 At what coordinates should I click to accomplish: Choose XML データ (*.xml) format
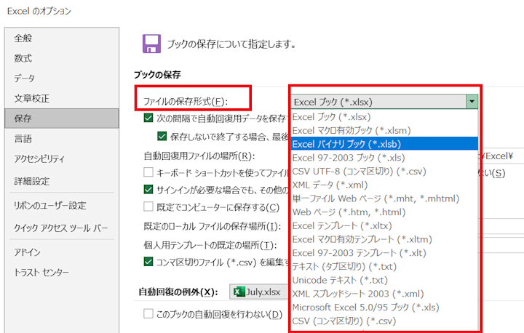pyautogui.click(x=384, y=185)
